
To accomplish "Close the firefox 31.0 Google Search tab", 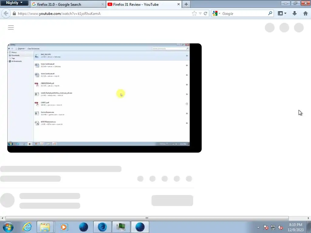I will [x=103, y=4].
